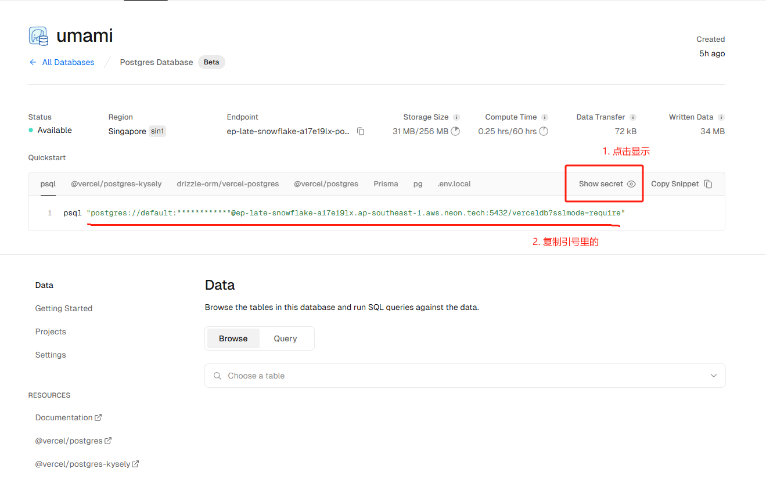Click the Choose a table search field
766x483 pixels.
(465, 376)
